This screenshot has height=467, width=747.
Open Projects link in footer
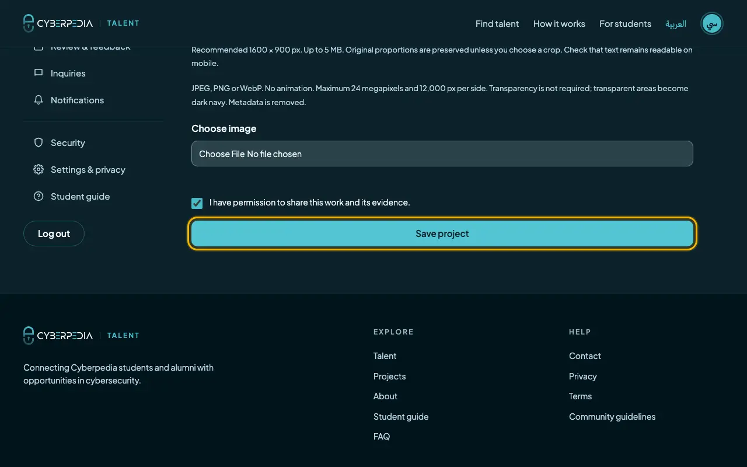point(389,376)
